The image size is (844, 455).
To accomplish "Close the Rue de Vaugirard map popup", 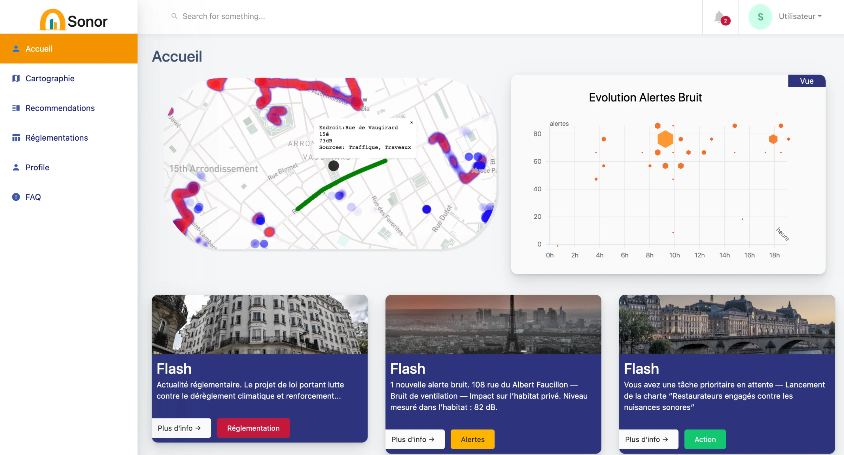I will [x=411, y=122].
